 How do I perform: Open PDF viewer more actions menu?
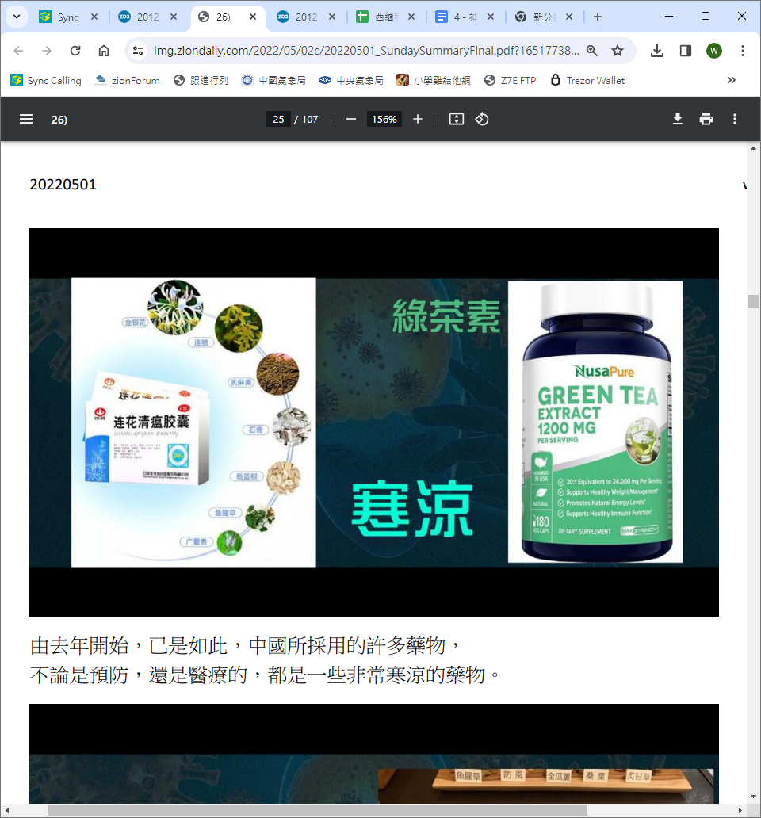[x=734, y=120]
